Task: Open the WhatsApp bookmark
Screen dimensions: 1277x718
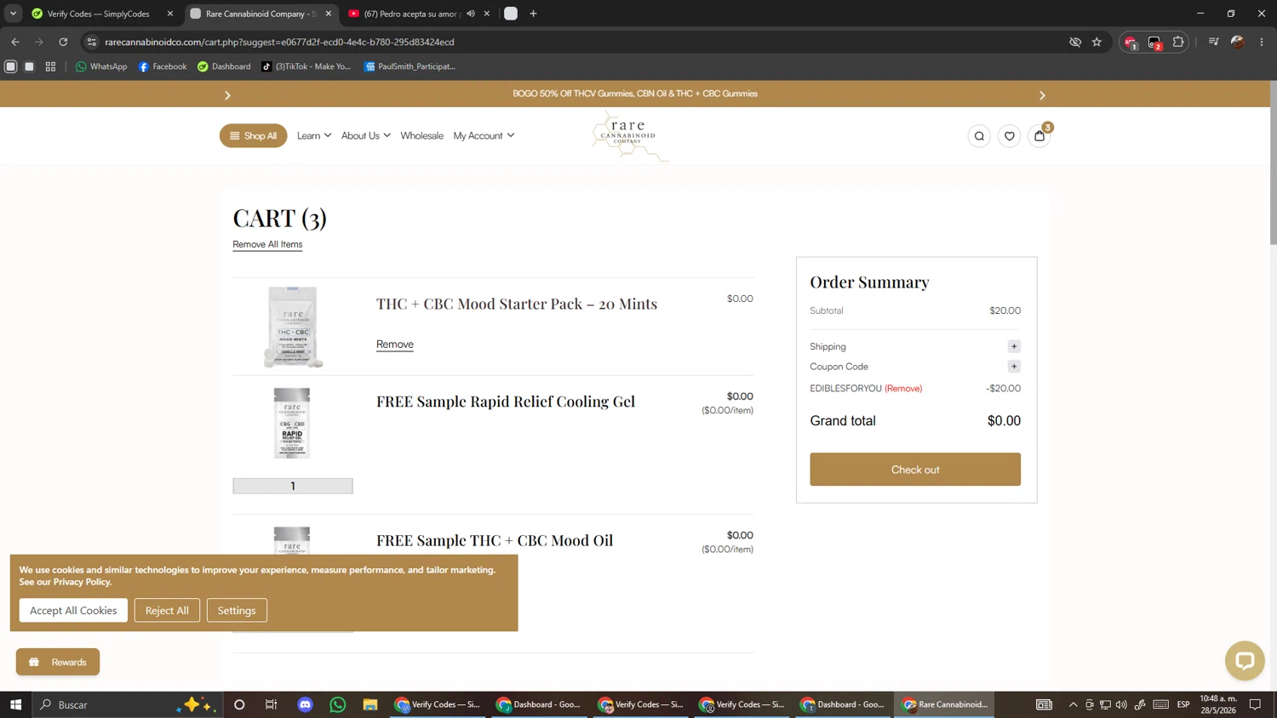Action: pos(101,66)
